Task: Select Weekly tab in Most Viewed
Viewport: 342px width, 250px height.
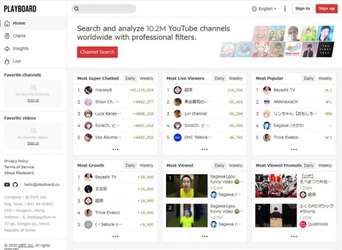Action: point(236,166)
